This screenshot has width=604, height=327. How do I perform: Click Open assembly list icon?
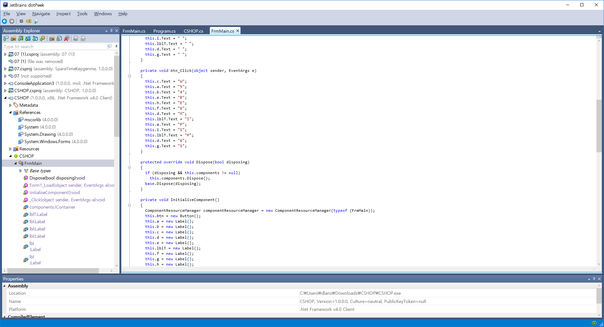pyautogui.click(x=52, y=38)
